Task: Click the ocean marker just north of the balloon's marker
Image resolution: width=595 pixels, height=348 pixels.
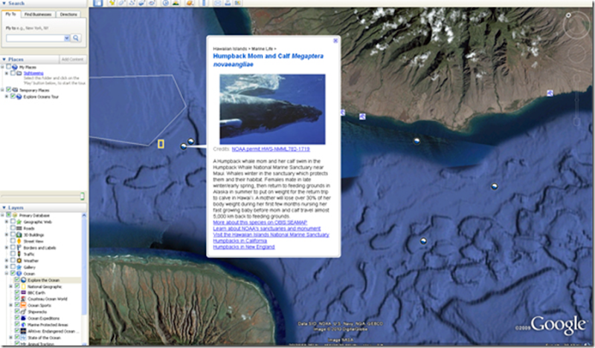Action: 191,141
